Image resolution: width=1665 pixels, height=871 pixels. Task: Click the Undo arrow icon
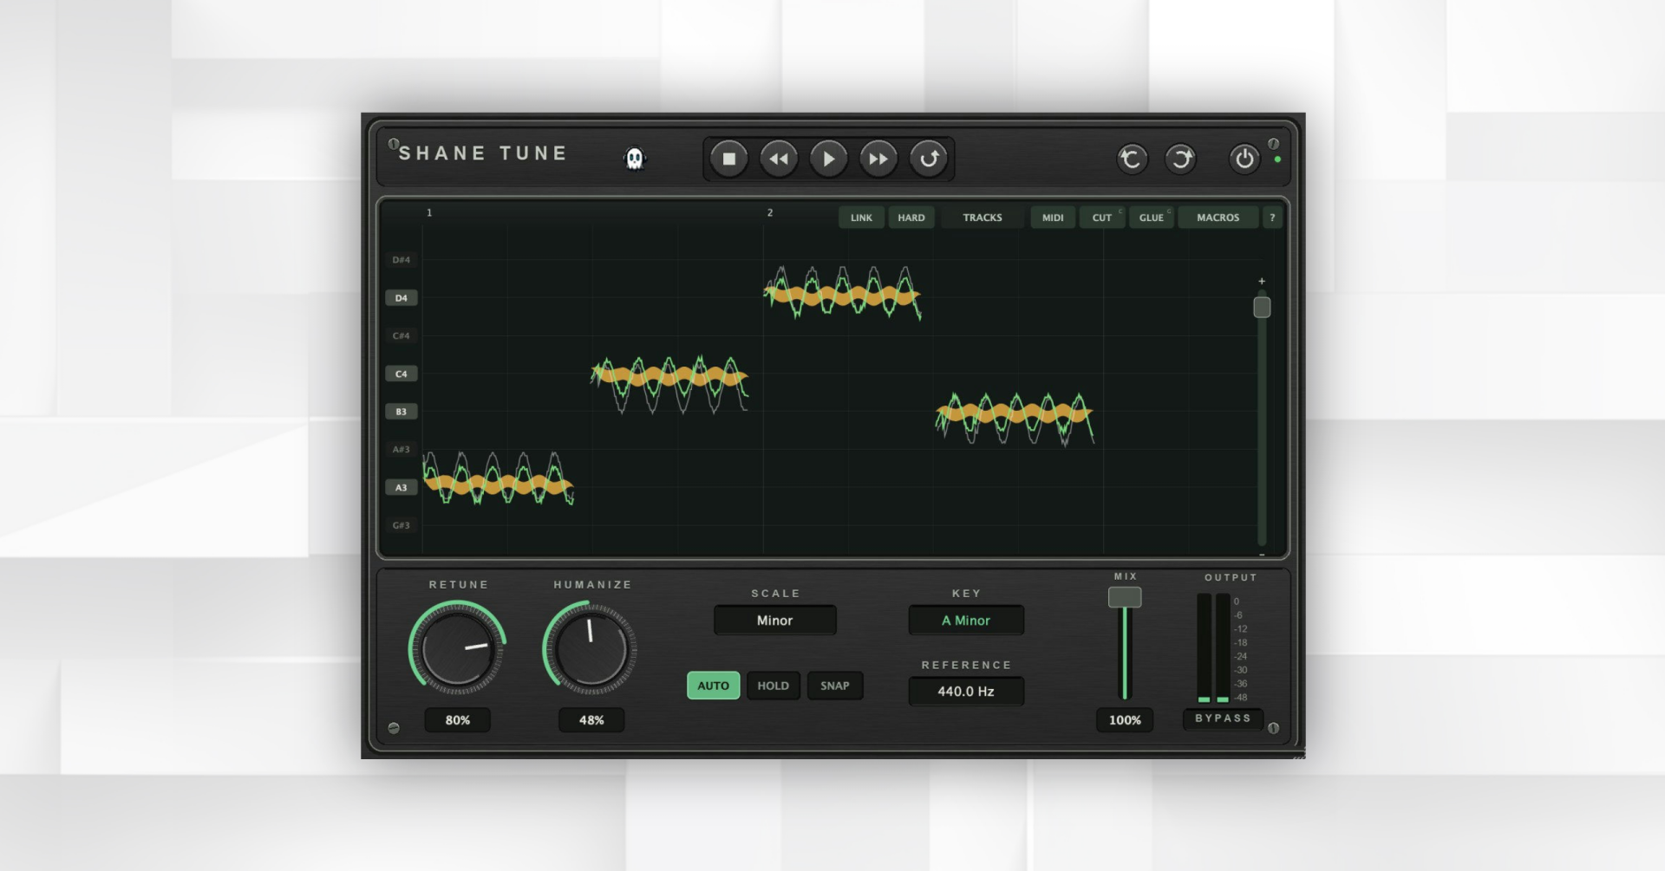coord(1132,159)
